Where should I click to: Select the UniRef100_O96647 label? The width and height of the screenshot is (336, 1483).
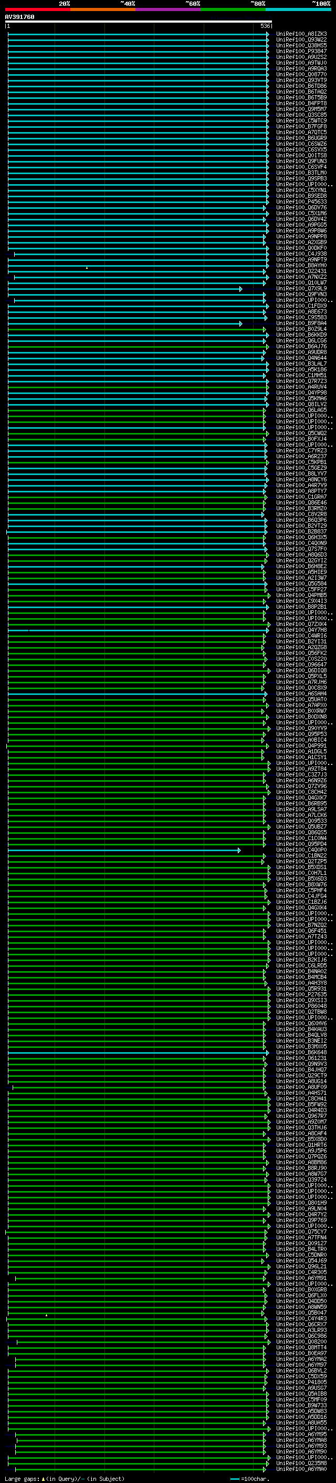(x=301, y=665)
